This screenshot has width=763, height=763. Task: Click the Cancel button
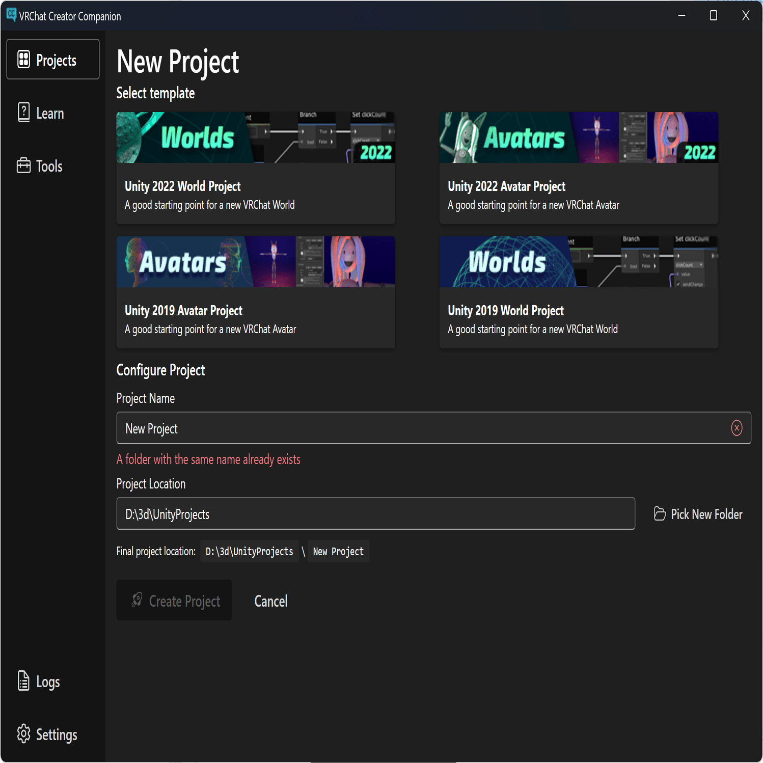point(271,601)
